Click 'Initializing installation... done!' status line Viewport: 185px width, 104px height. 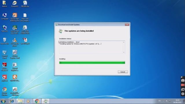(x=70, y=42)
